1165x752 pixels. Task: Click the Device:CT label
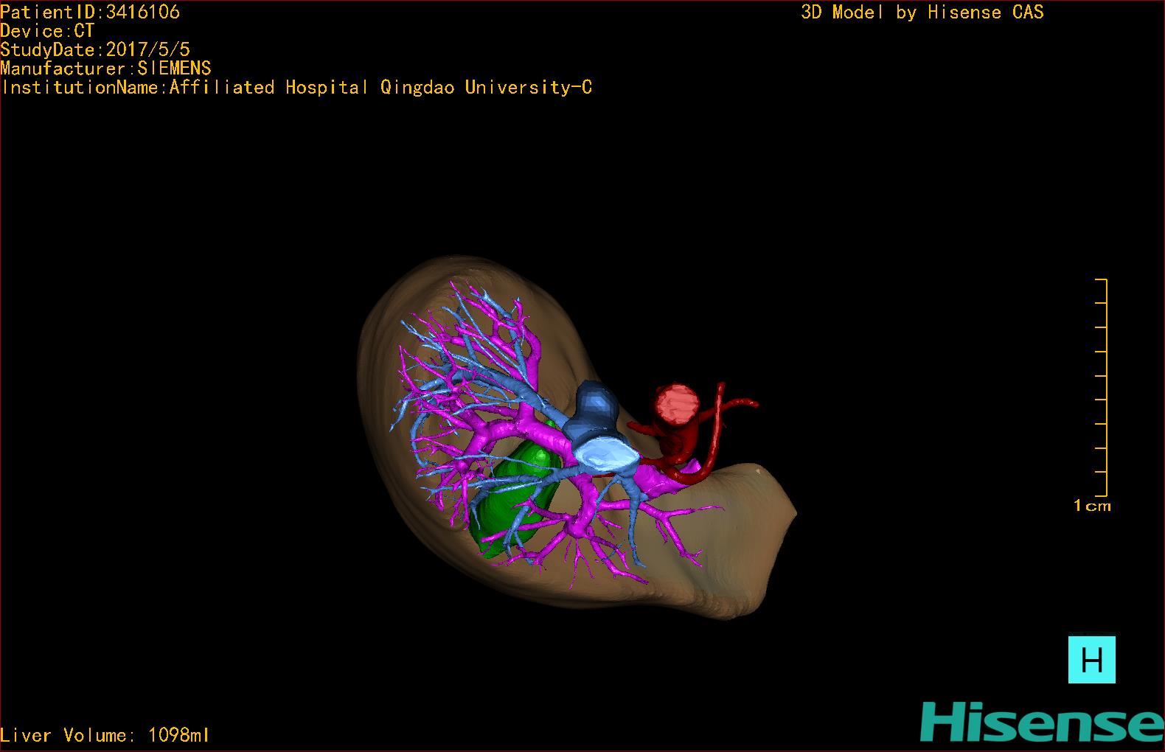(x=47, y=31)
